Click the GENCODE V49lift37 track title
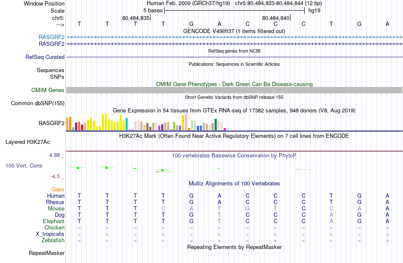 point(234,31)
